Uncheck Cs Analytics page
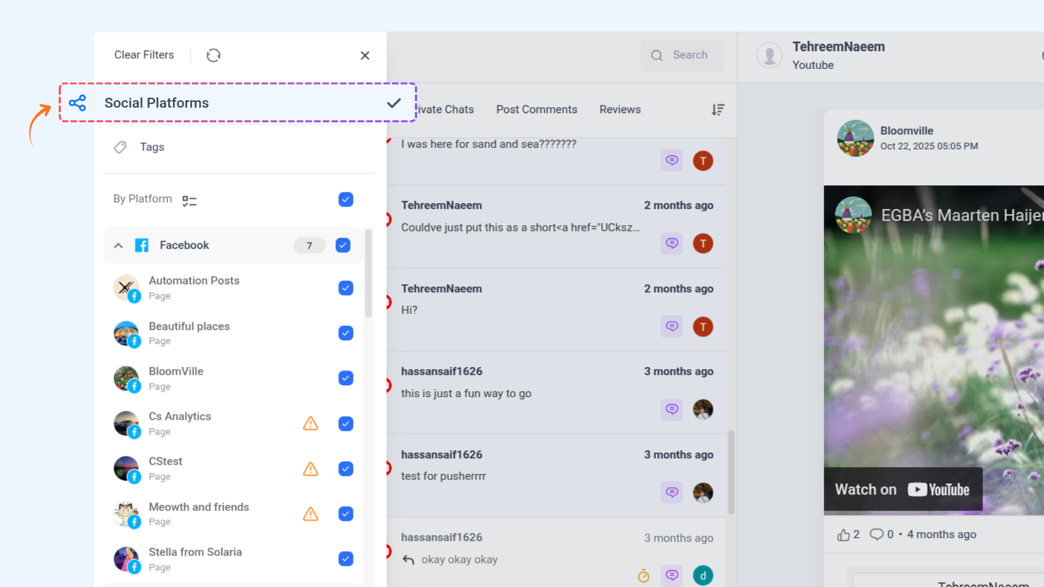 click(x=346, y=423)
